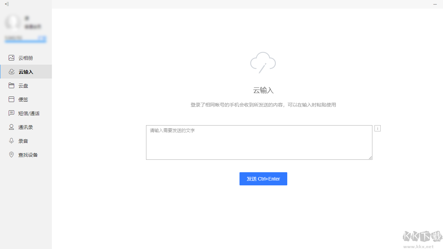
Task: Open the 通讯录 contacts icon
Action: (x=11, y=127)
